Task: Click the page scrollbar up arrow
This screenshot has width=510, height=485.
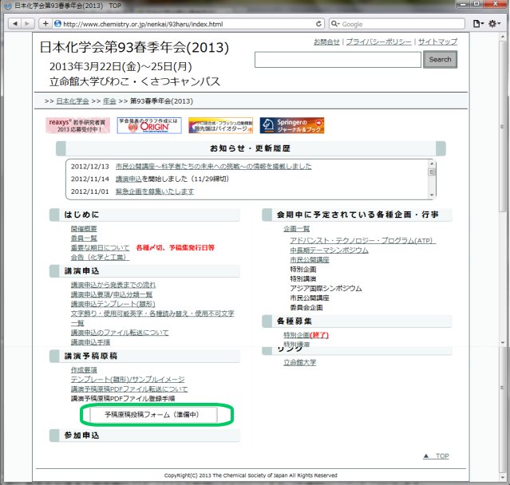Action: [503, 37]
